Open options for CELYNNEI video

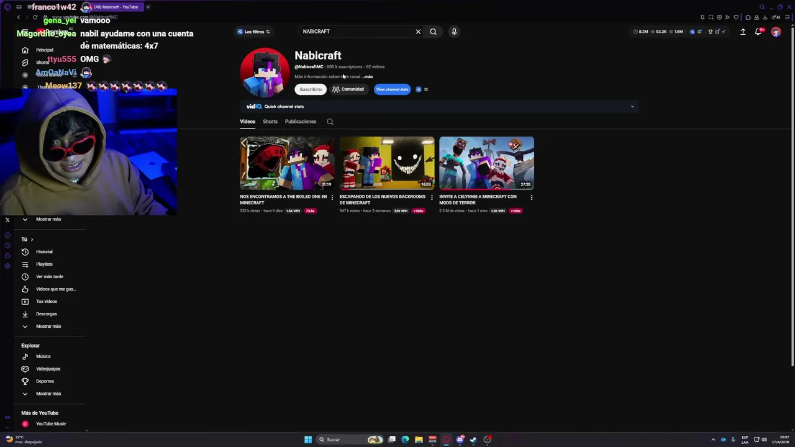[x=531, y=197]
